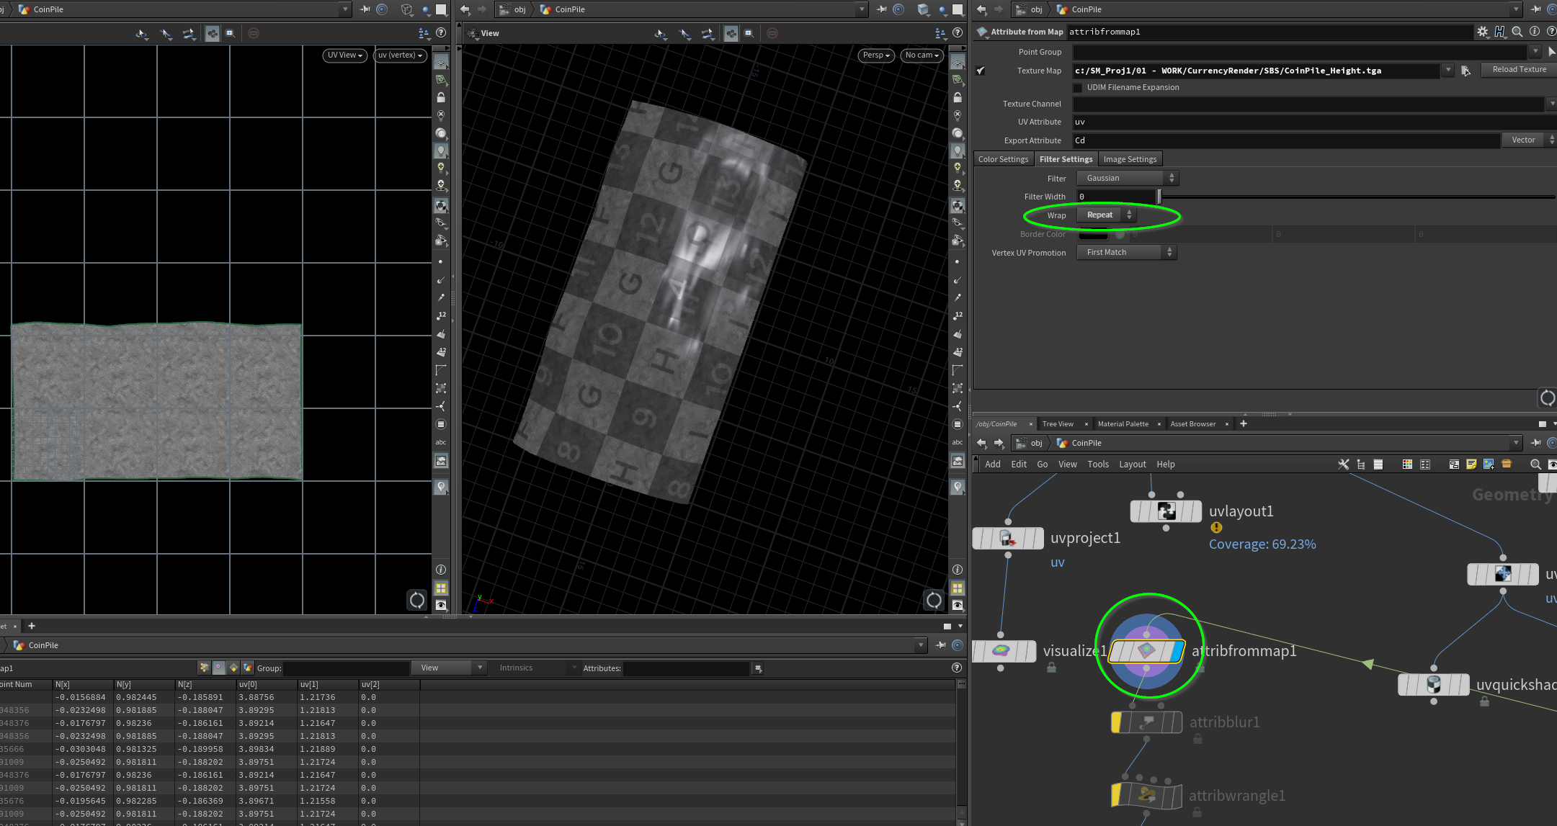Toggle display flag on attribfrommap1 node
This screenshot has width=1557, height=826.
pos(1177,651)
